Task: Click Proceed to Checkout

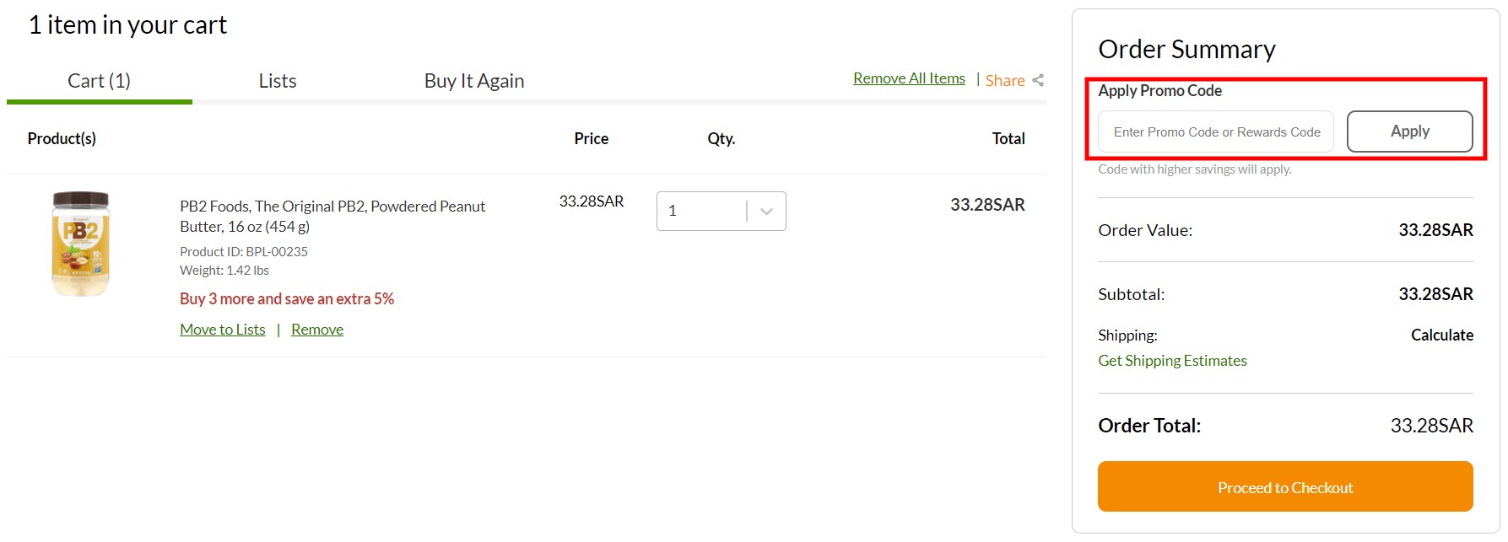Action: (1284, 486)
